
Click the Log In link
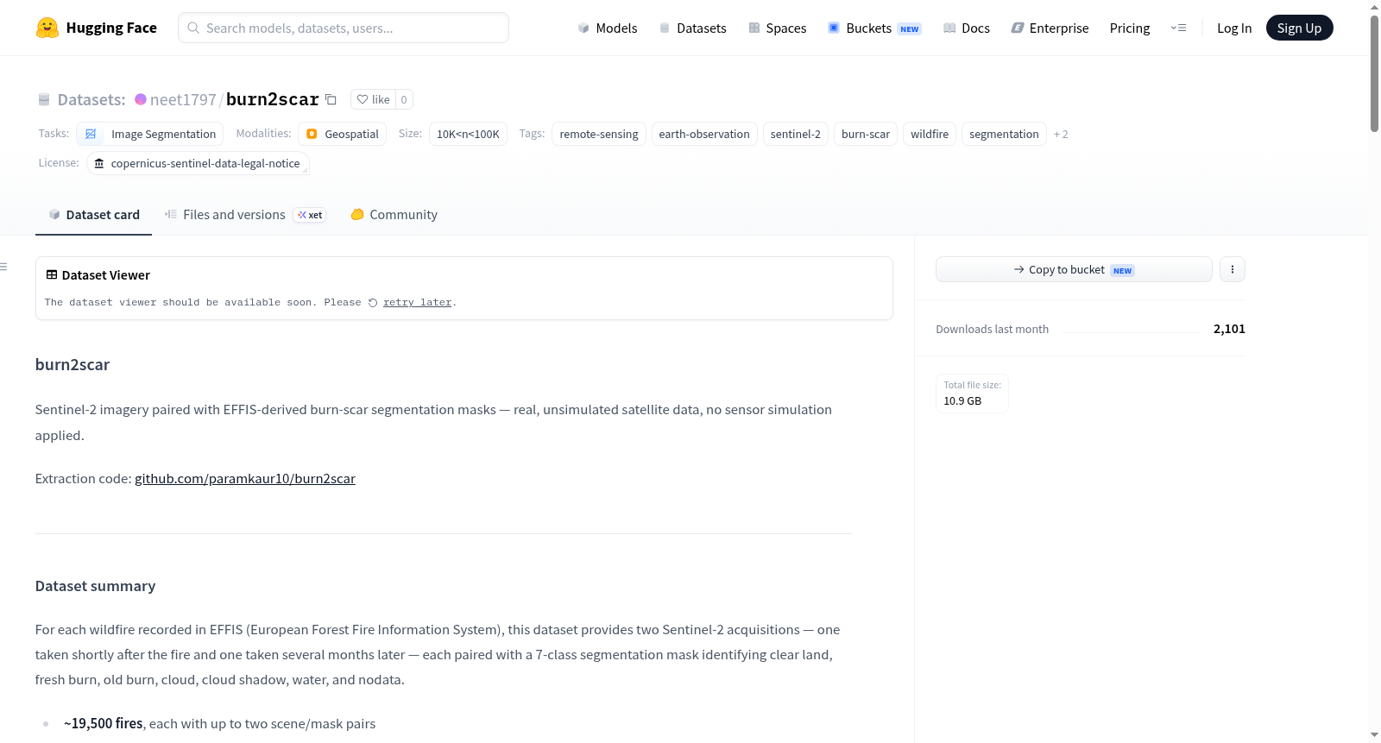click(1234, 28)
